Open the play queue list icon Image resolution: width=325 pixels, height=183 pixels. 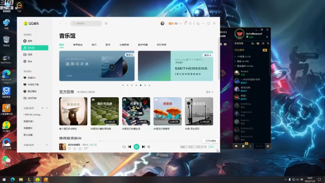211,147
